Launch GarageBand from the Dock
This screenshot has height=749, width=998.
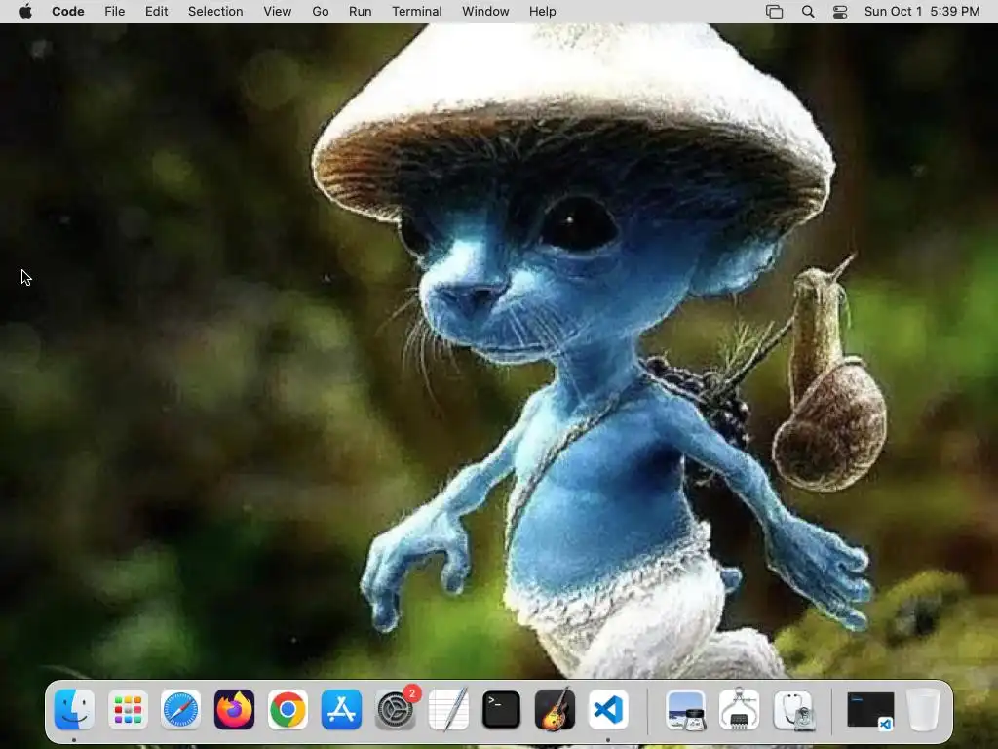555,710
